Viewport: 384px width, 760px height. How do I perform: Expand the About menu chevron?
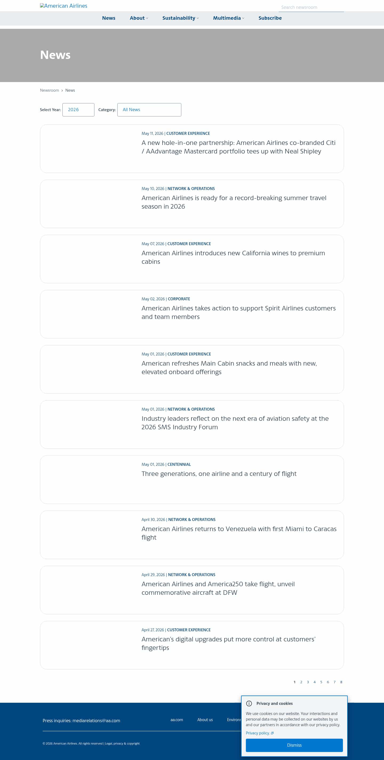147,18
